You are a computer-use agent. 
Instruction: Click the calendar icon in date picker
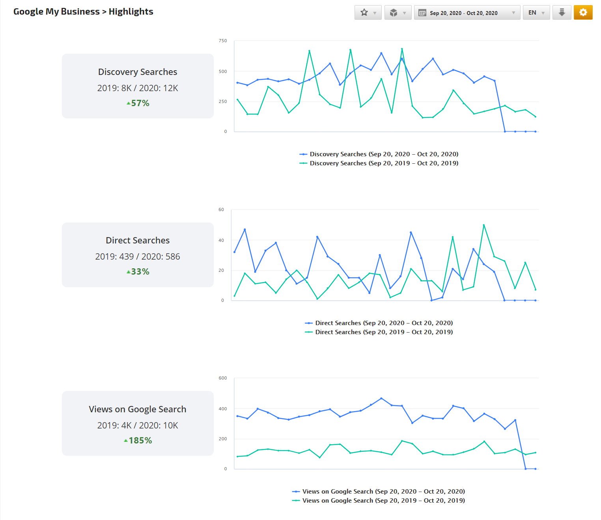point(422,13)
